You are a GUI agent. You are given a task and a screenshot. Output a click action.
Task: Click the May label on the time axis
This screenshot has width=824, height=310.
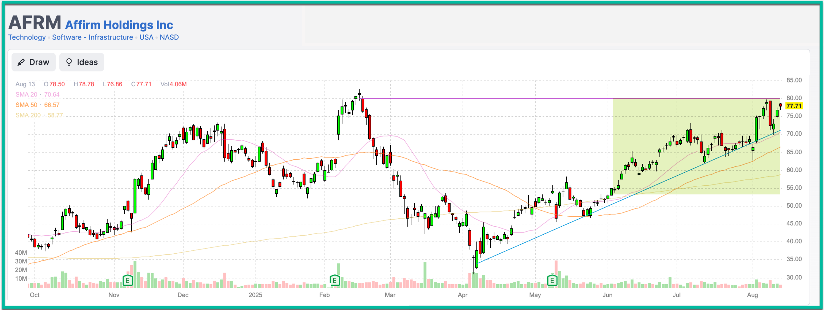click(x=535, y=295)
